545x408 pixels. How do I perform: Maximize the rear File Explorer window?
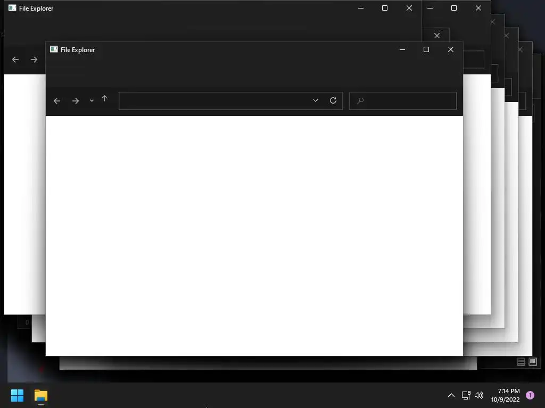(385, 8)
